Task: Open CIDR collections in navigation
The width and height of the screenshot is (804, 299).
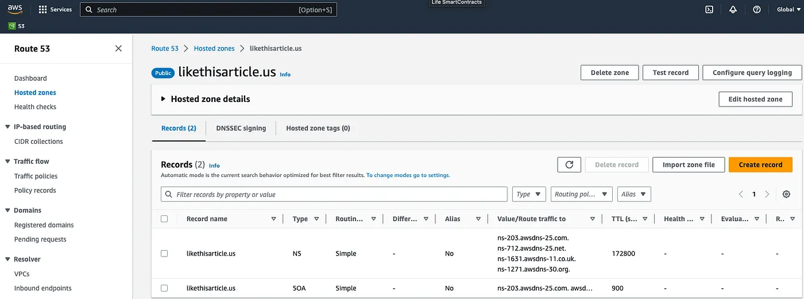Action: pyautogui.click(x=38, y=141)
